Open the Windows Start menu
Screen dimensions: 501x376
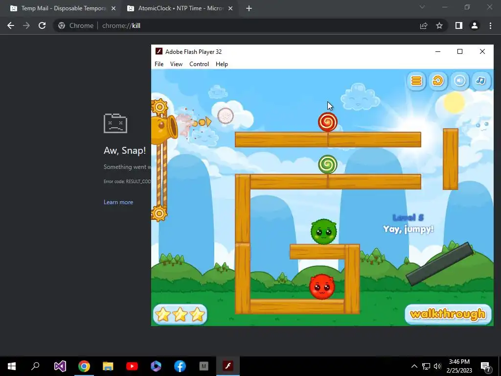12,366
